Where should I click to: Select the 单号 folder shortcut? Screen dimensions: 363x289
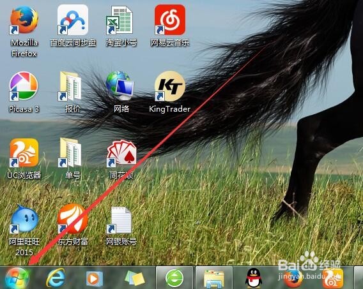(70, 152)
